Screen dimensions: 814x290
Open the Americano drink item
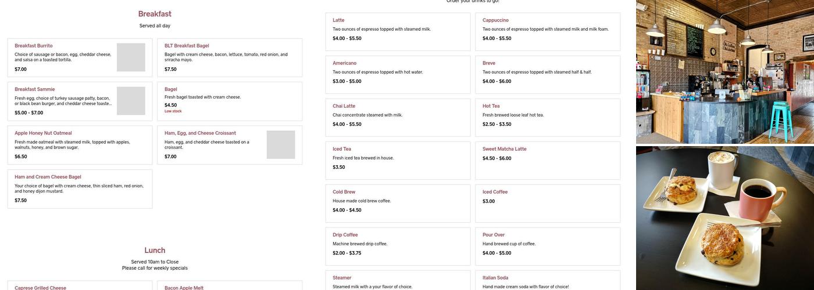pyautogui.click(x=397, y=74)
